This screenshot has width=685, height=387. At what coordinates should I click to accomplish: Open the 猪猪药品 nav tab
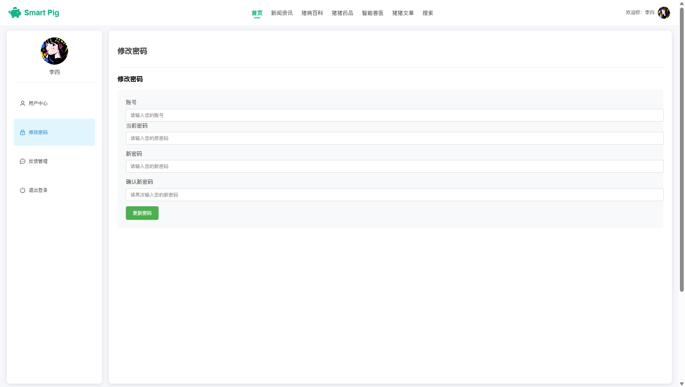342,13
